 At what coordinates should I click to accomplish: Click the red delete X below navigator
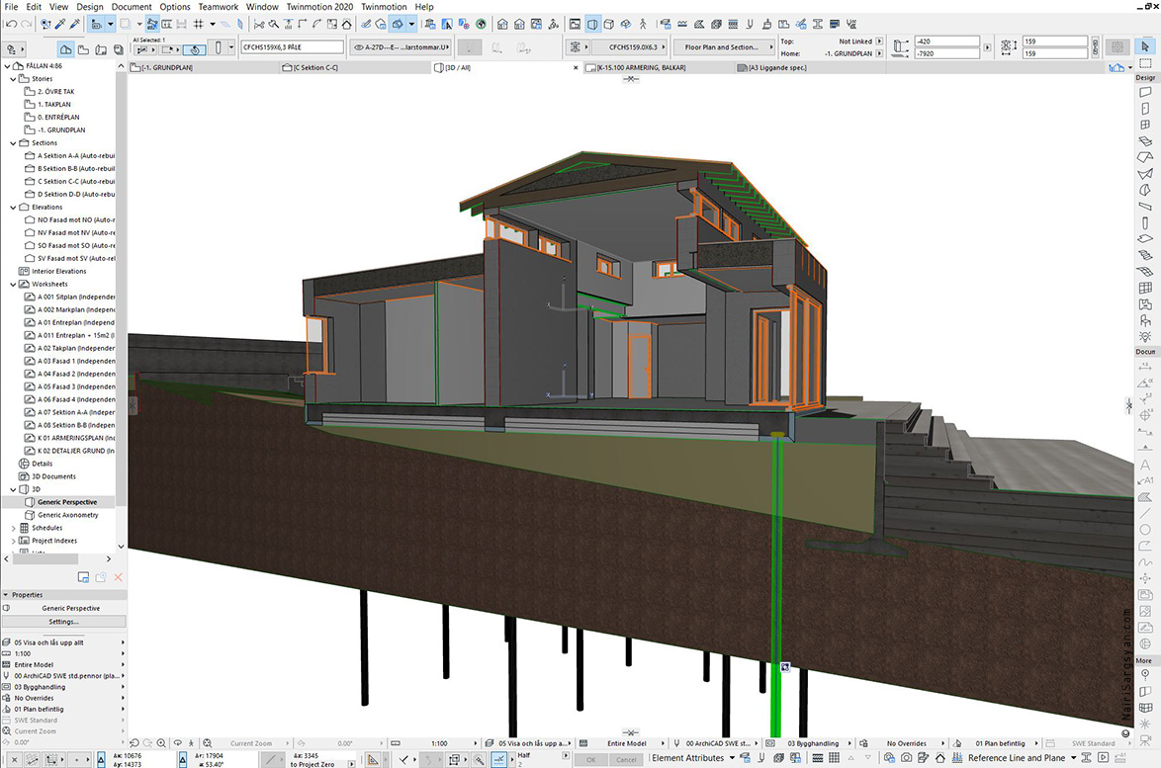(x=118, y=577)
